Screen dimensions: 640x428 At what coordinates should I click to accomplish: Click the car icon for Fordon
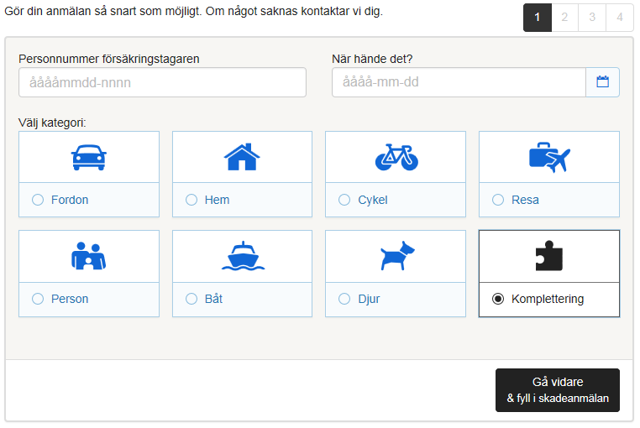(x=88, y=157)
